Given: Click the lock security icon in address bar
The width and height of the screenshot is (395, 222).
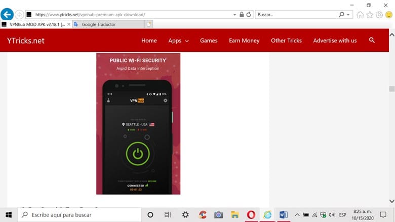Looking at the screenshot, I should [242, 15].
